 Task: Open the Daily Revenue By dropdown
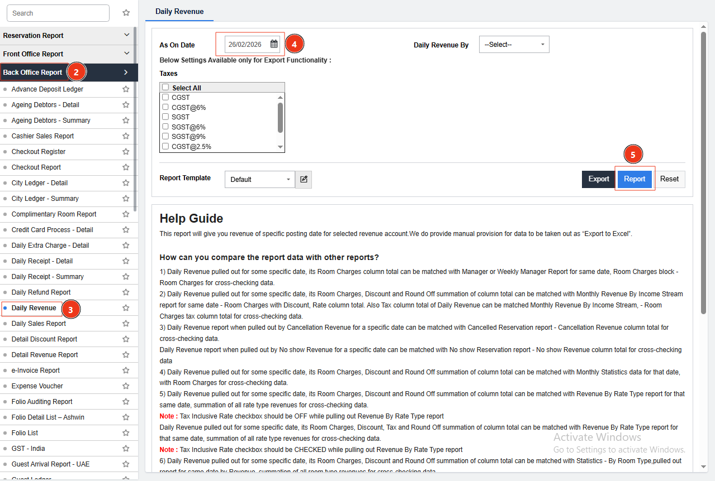pyautogui.click(x=514, y=45)
